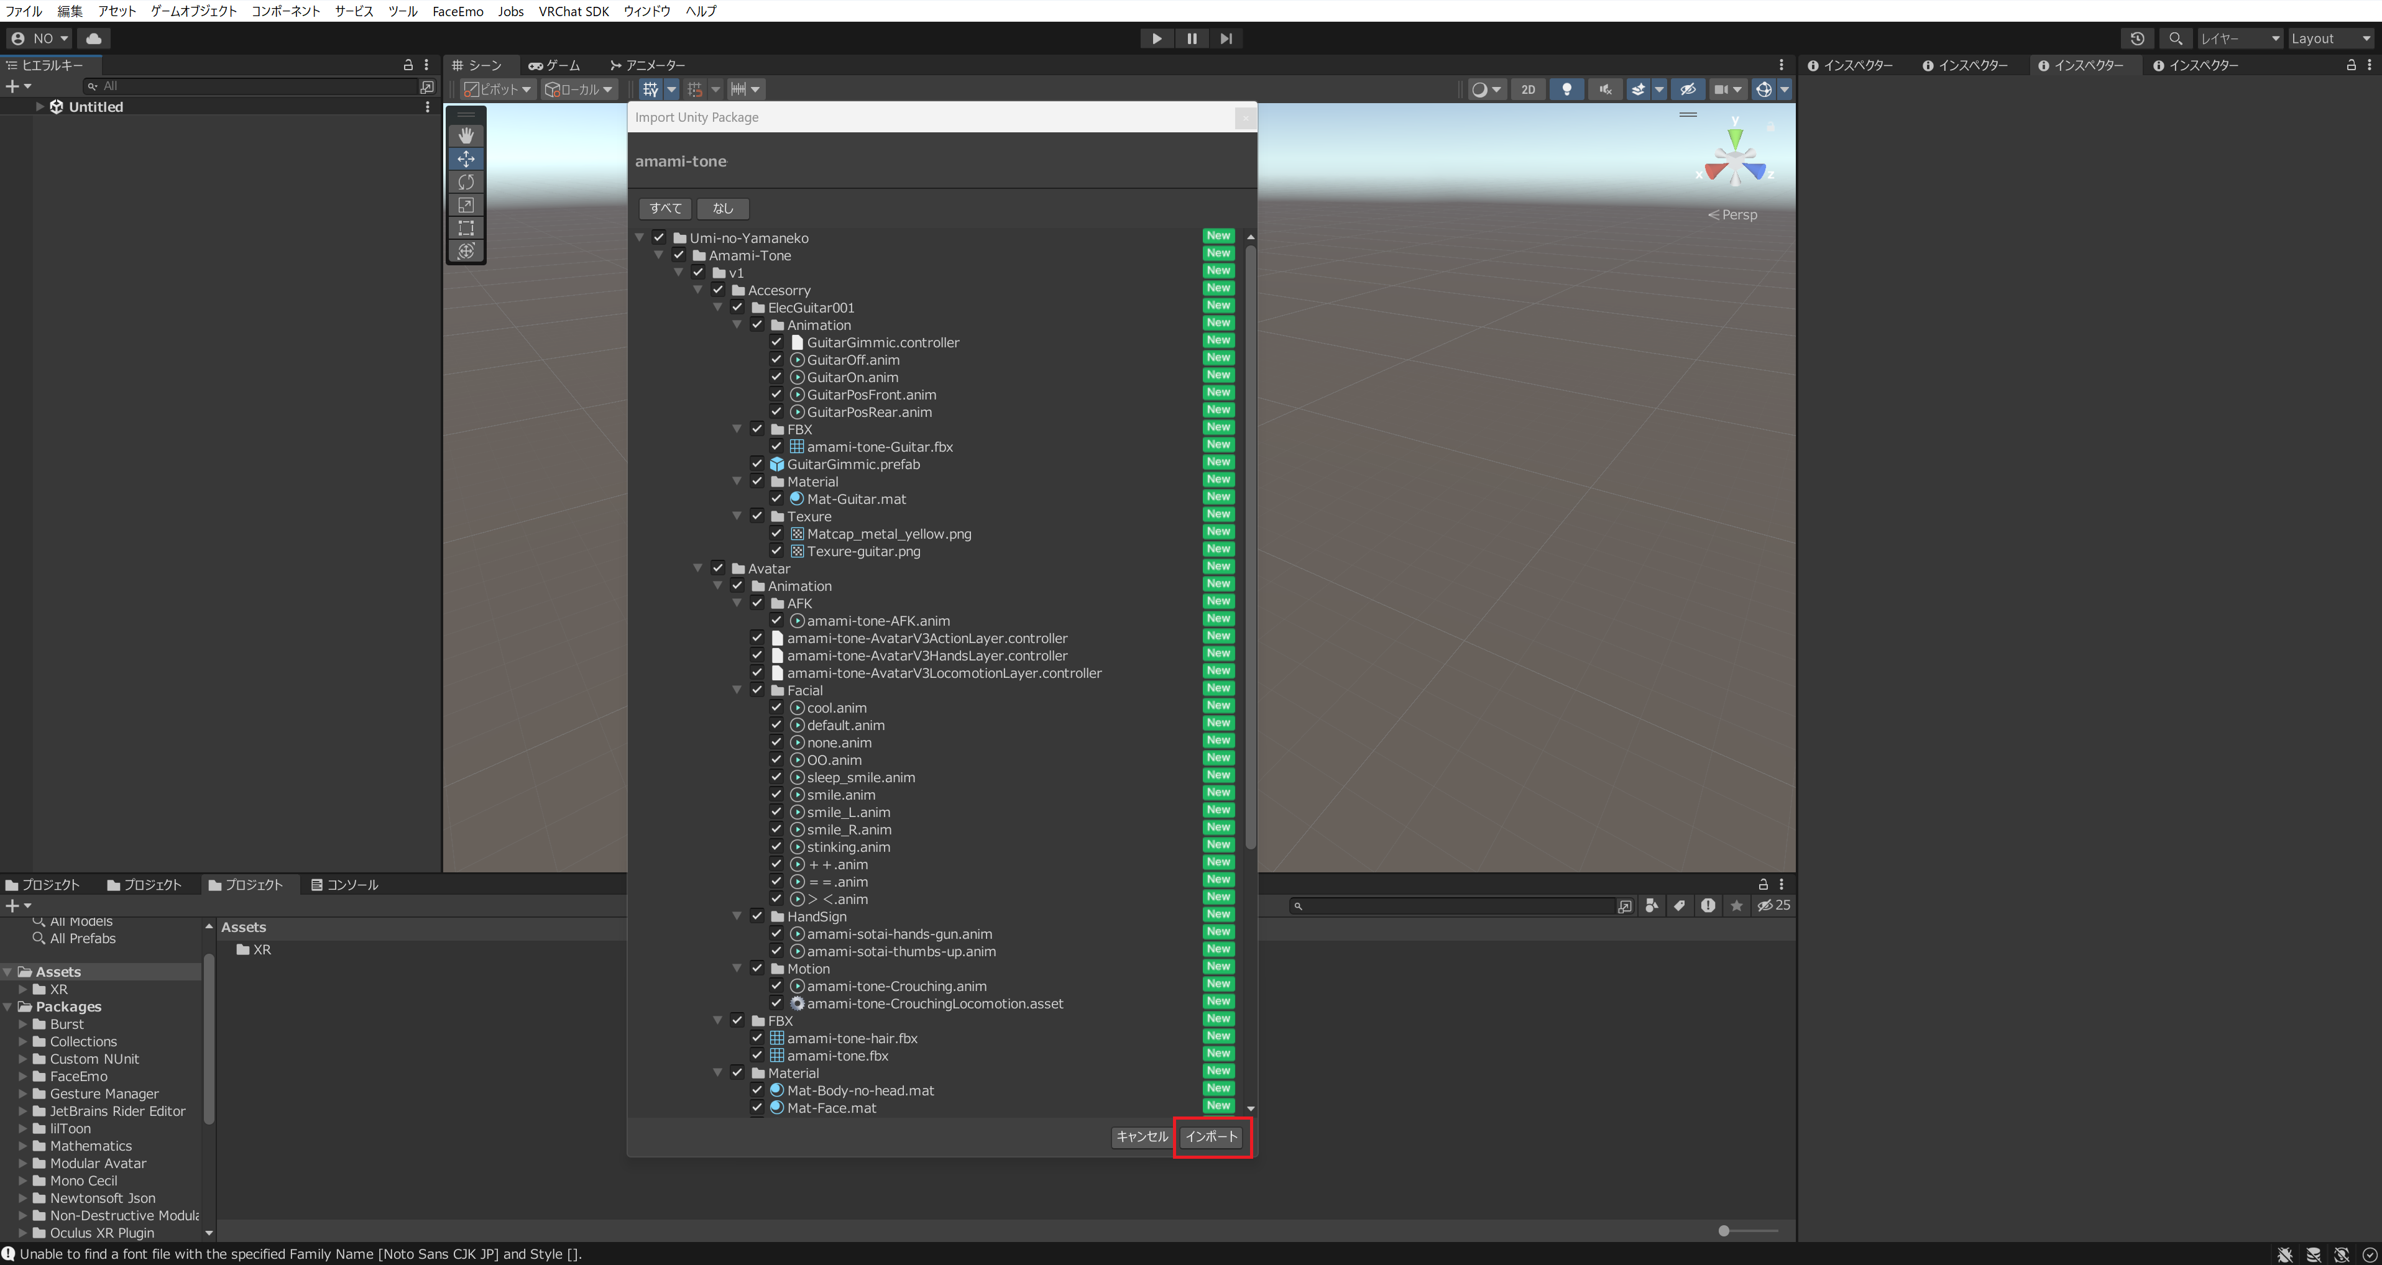Screen dimensions: 2382x1265
Task: Click the すべて select all button
Action: 665,208
